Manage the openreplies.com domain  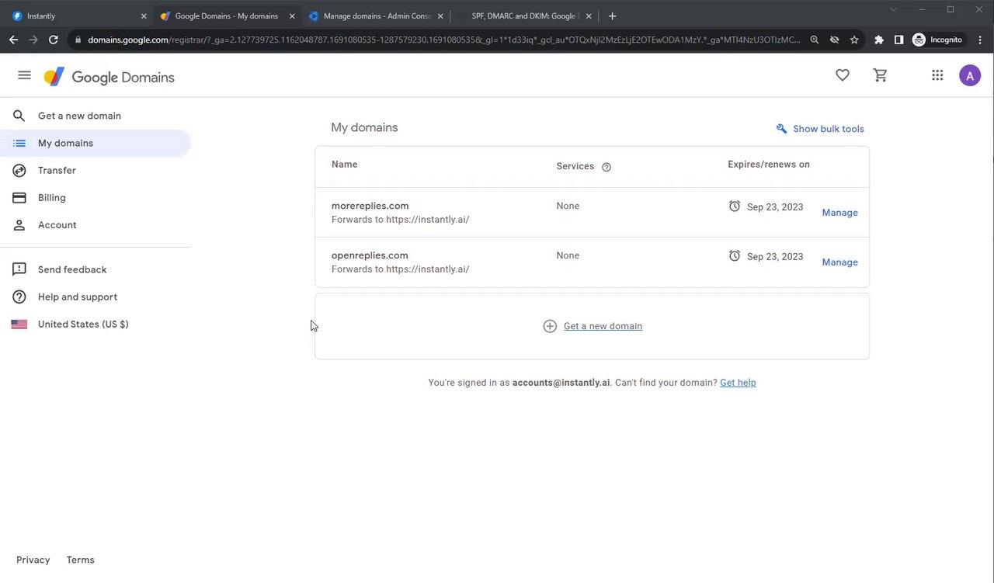(x=839, y=262)
